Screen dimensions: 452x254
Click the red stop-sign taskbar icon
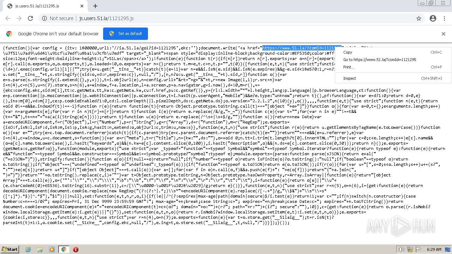tap(76, 249)
